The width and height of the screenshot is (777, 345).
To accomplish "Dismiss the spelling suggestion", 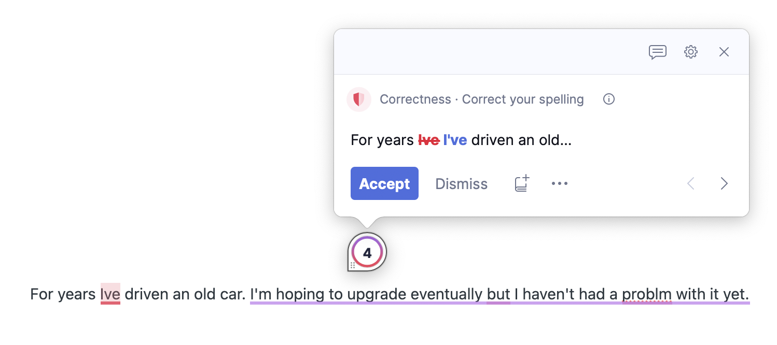I will [x=461, y=184].
